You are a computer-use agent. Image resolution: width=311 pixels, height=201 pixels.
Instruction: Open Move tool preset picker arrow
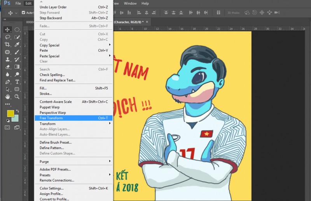16,13
